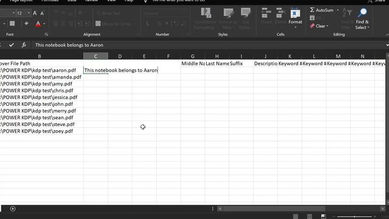The width and height of the screenshot is (389, 219).
Task: Open Sort & Filter in Editing
Action: coord(347,19)
